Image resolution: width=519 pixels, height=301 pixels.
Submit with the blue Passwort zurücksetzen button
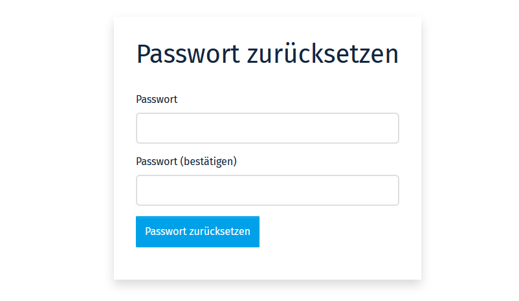pyautogui.click(x=197, y=232)
